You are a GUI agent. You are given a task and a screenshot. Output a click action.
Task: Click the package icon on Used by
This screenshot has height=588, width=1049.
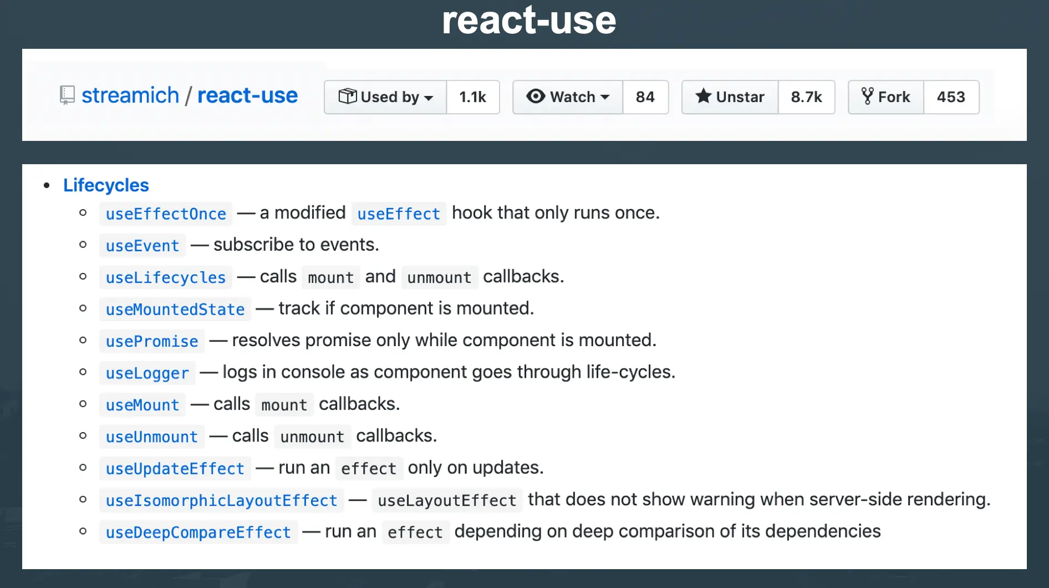click(348, 97)
